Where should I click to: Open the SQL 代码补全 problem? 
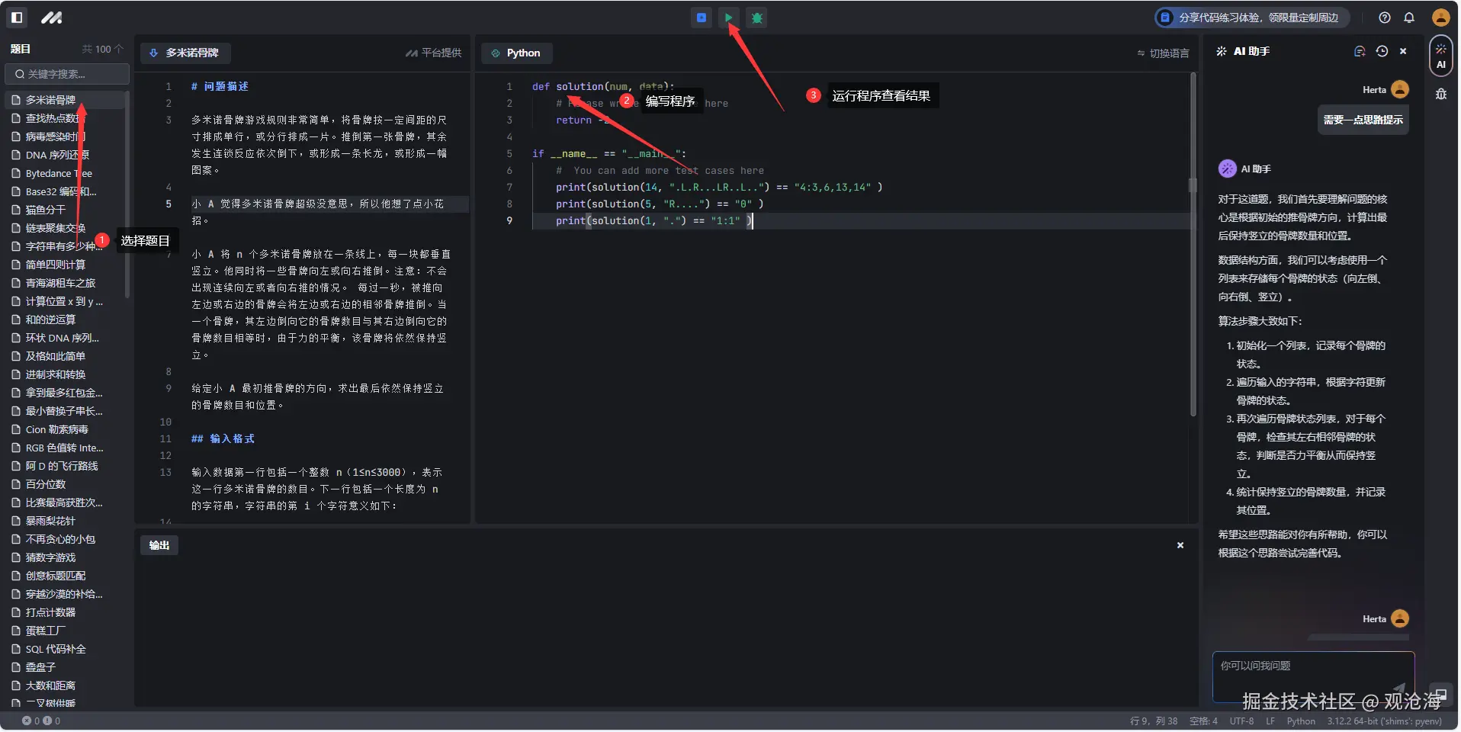pos(64,649)
